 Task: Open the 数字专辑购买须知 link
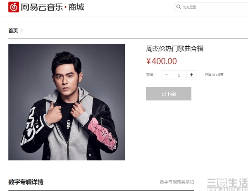point(177,182)
